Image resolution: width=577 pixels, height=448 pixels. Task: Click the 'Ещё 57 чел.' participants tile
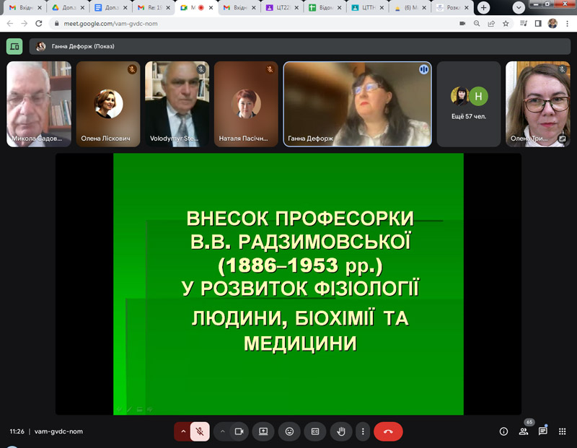tap(469, 104)
